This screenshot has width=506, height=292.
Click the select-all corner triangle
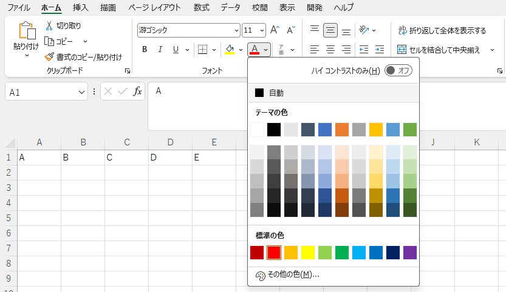click(x=10, y=143)
